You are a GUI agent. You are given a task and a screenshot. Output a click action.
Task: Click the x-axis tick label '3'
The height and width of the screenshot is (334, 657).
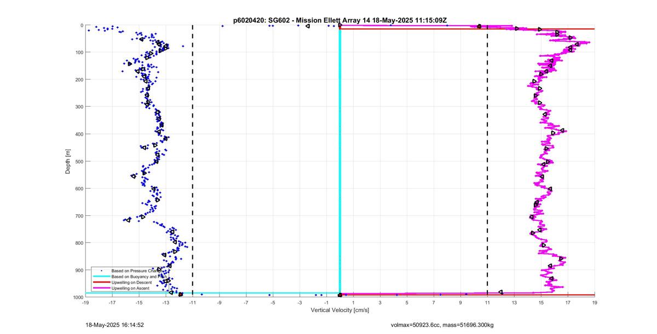(x=380, y=302)
